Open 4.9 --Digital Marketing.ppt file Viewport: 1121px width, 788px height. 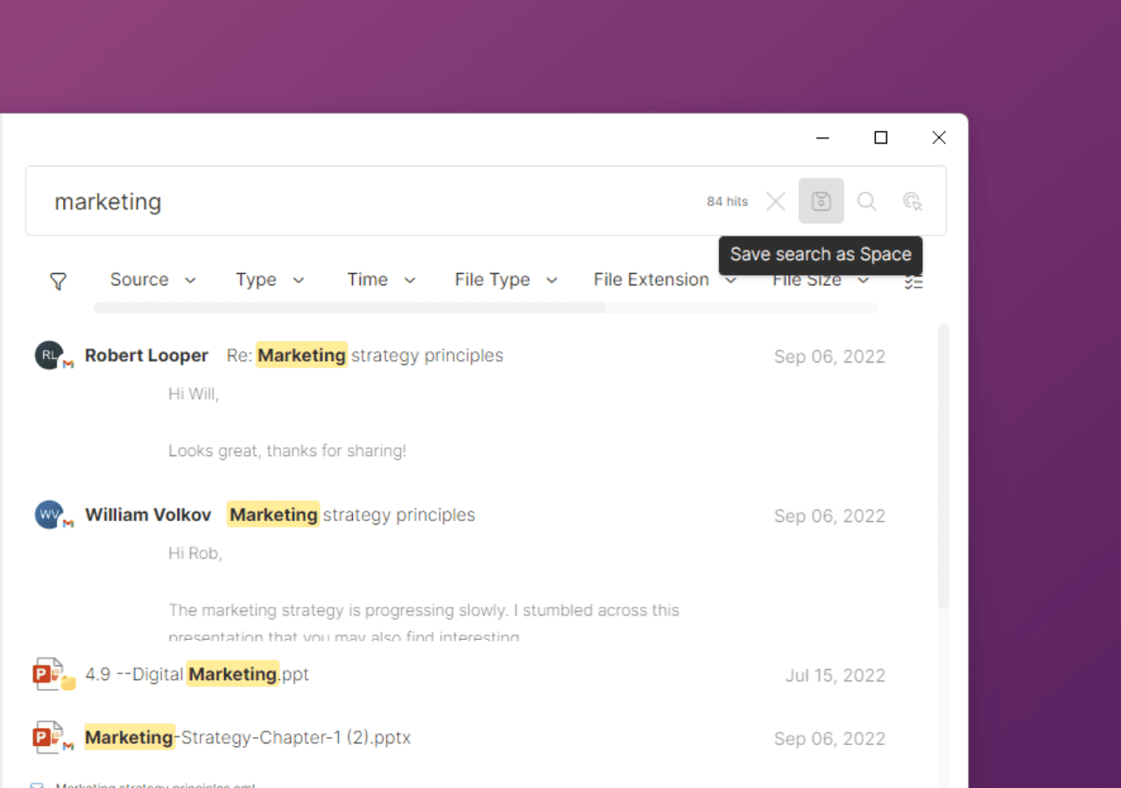pyautogui.click(x=197, y=674)
